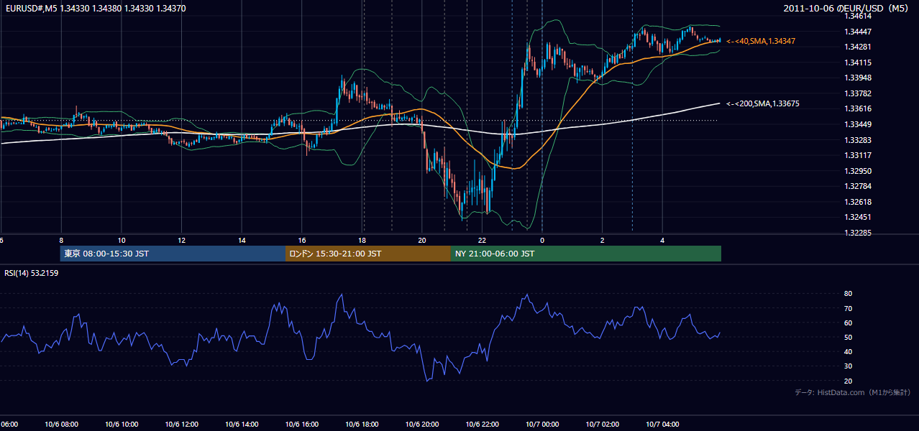Click the 10/6 16:00 bottom time label
Screen dimensions: 919x431
click(x=302, y=425)
